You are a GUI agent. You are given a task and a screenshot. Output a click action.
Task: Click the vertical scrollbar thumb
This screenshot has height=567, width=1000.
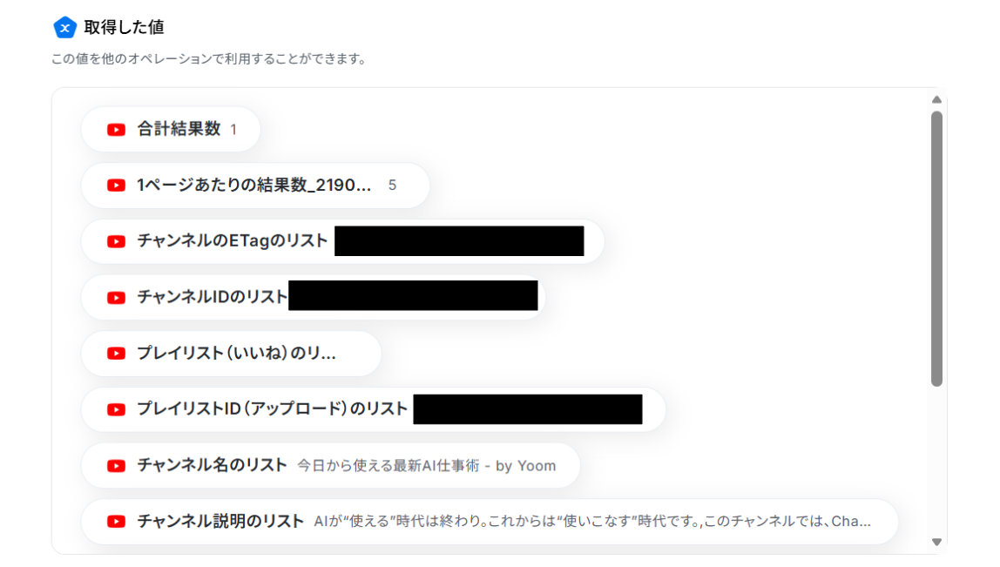[936, 249]
